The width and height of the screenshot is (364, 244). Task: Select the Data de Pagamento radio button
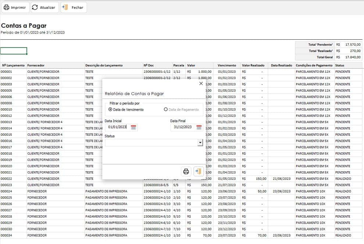point(166,110)
